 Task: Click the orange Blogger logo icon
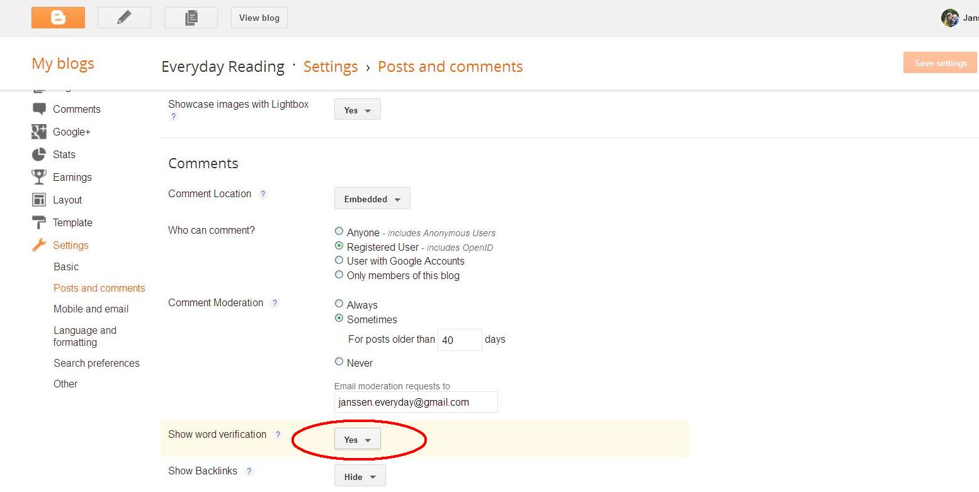pos(58,18)
